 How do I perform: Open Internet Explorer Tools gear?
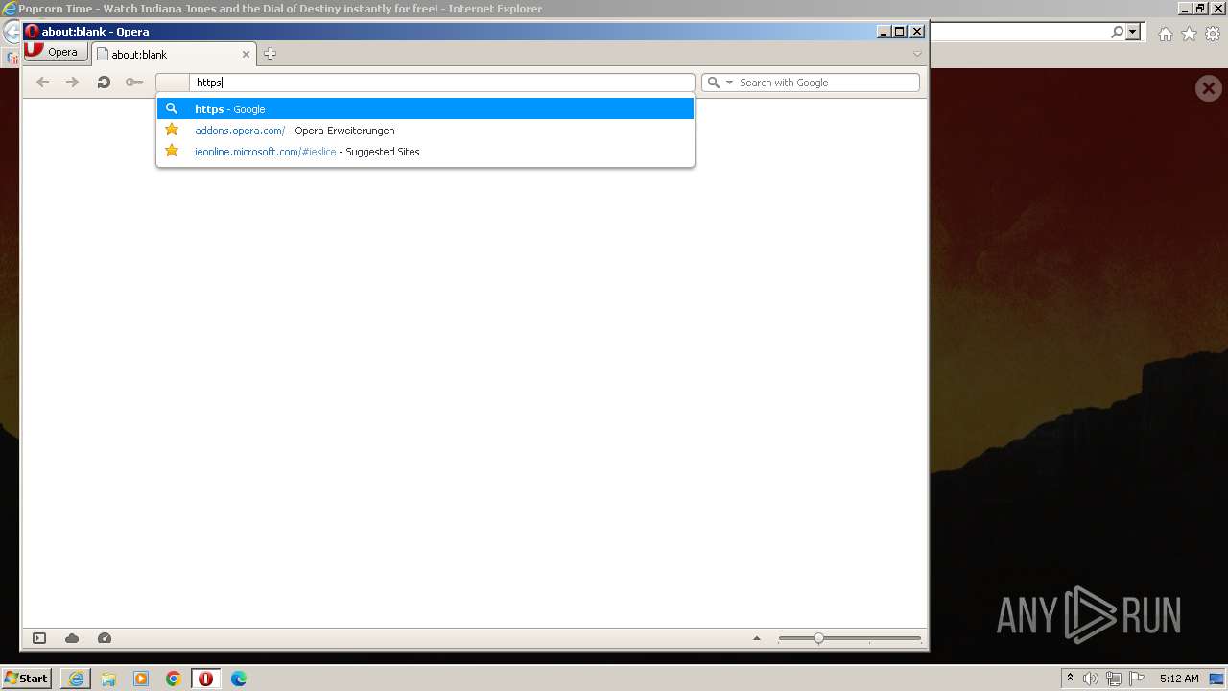(1213, 34)
